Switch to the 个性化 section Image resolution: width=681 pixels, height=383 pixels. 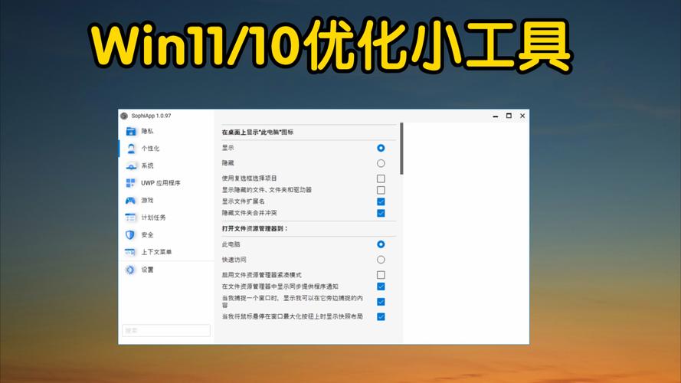pyautogui.click(x=166, y=149)
